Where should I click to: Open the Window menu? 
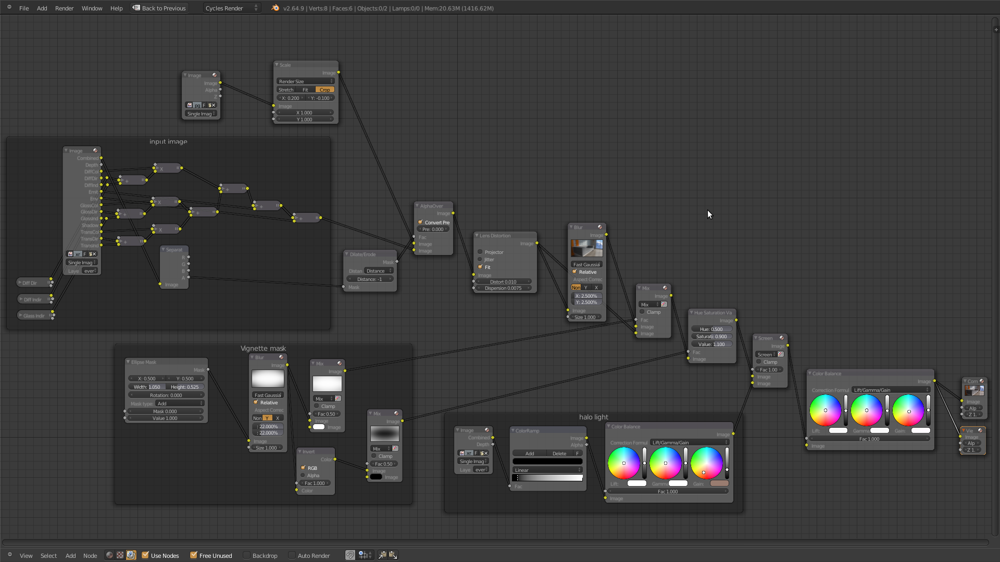(x=92, y=8)
